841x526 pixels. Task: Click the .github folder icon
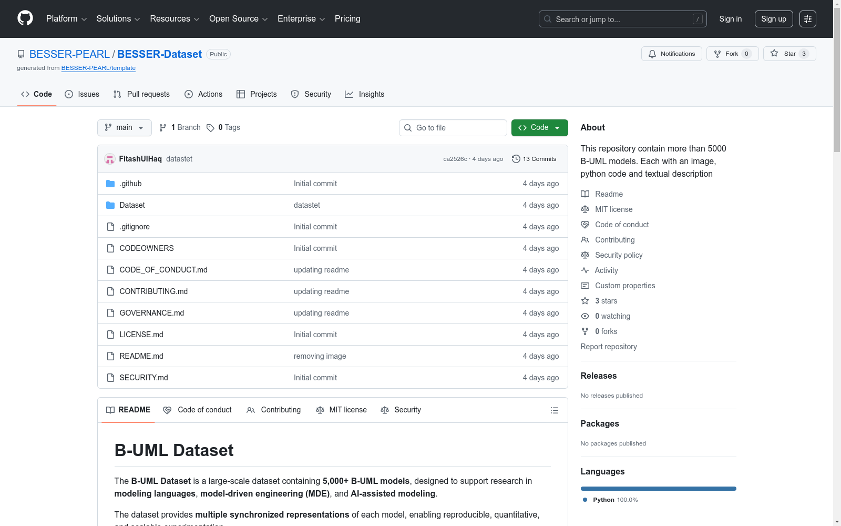click(x=110, y=184)
